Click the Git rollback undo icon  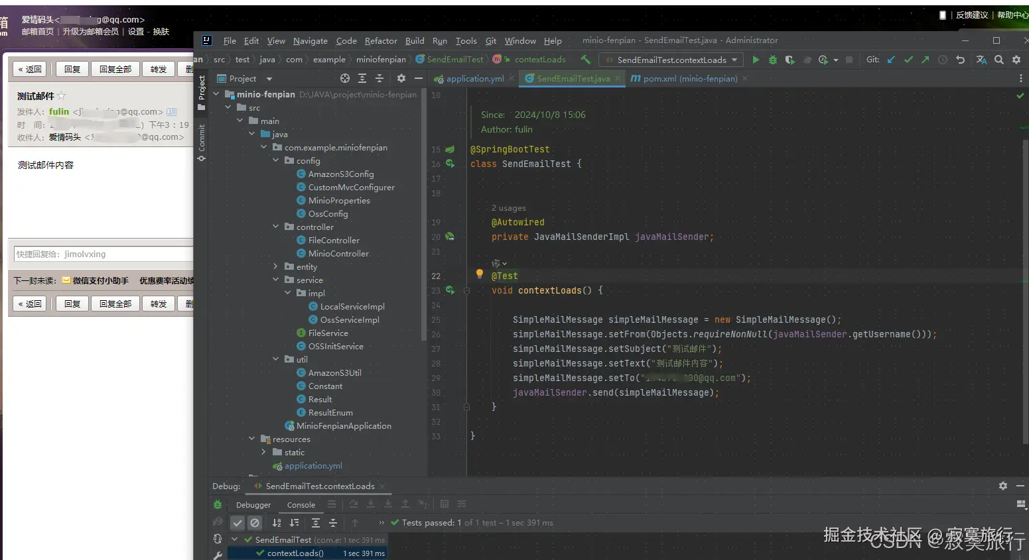click(x=960, y=60)
